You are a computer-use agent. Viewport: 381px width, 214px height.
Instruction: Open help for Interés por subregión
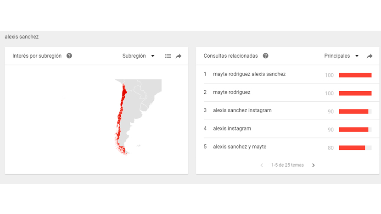[x=69, y=56]
